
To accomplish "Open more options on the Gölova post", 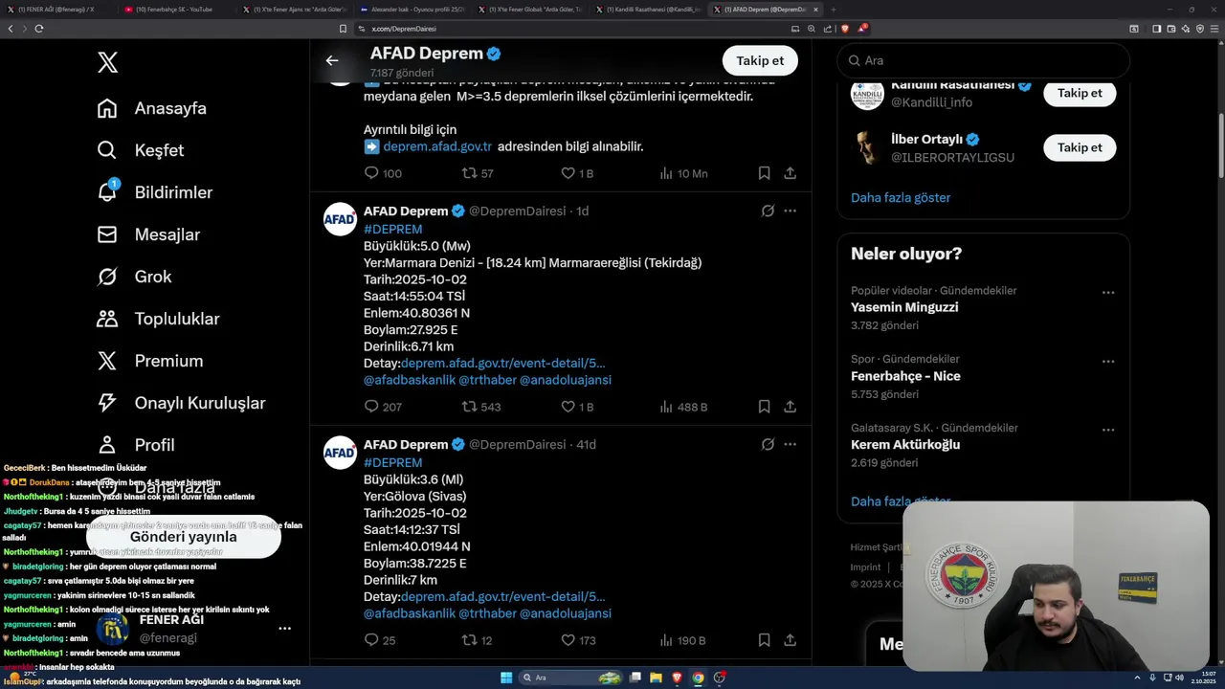I will [790, 444].
